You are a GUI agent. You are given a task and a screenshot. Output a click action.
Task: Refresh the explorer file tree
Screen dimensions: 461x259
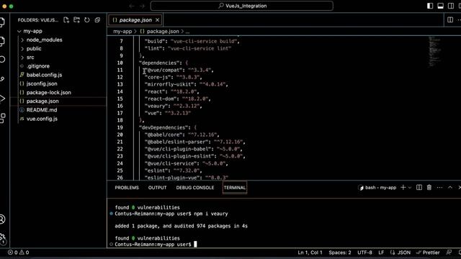[87, 20]
